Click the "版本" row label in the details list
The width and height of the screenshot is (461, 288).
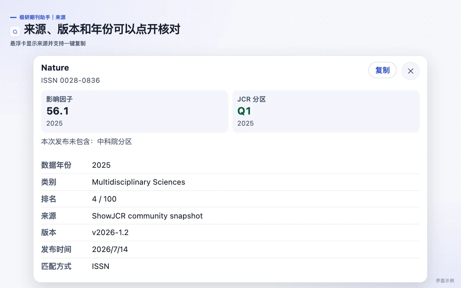(x=49, y=233)
